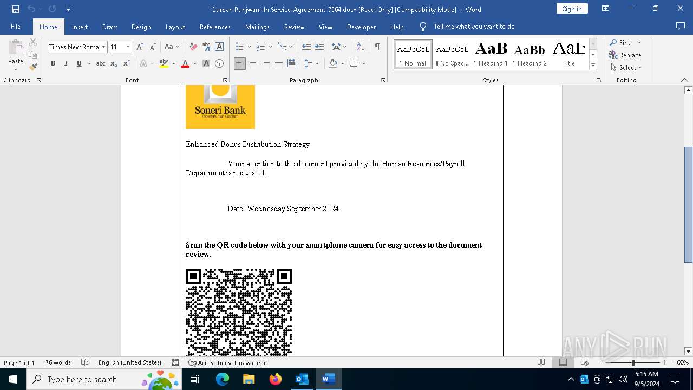
Task: Toggle Show/Hide paragraph marks
Action: (x=377, y=47)
